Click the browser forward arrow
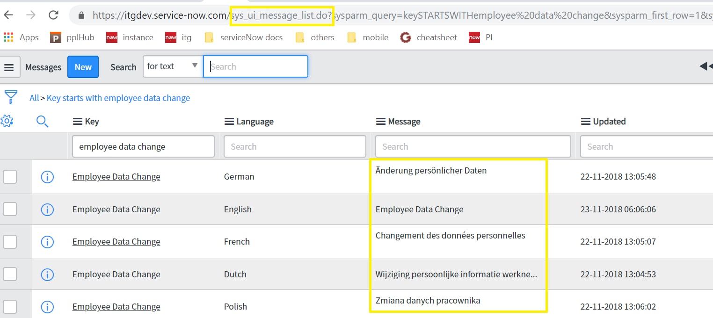Viewport: 713px width, 318px height. coord(31,15)
